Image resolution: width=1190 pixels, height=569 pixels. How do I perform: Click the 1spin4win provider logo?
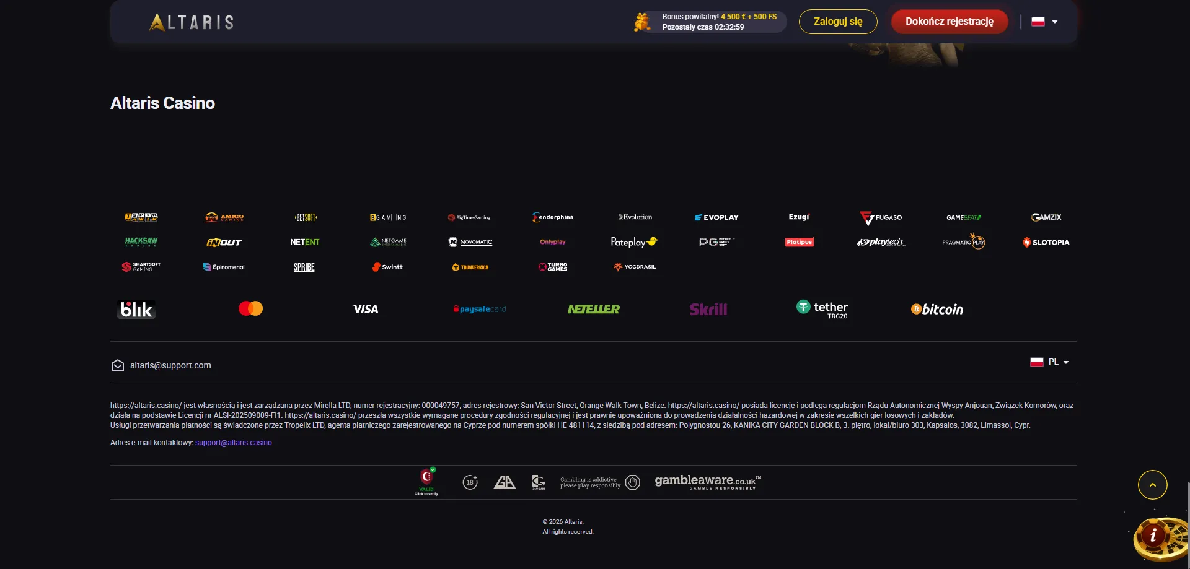141,217
